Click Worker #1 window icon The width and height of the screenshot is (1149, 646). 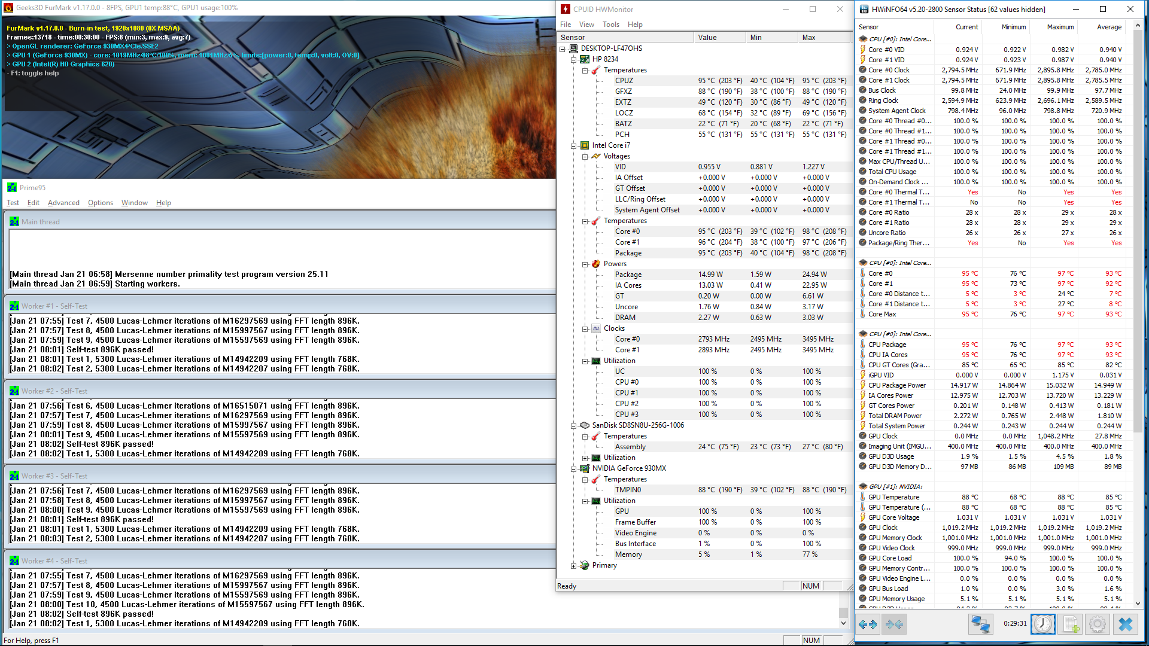tap(14, 306)
